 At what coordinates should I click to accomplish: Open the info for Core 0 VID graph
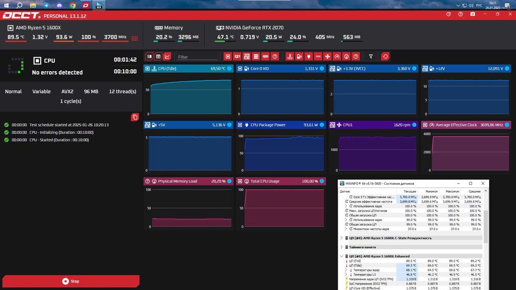coord(322,69)
